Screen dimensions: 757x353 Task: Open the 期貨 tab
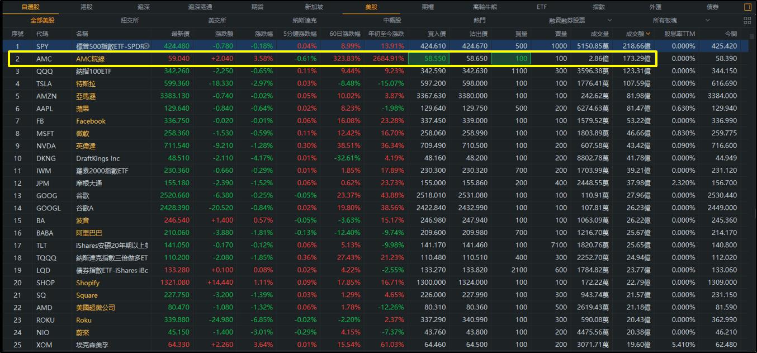coord(257,7)
